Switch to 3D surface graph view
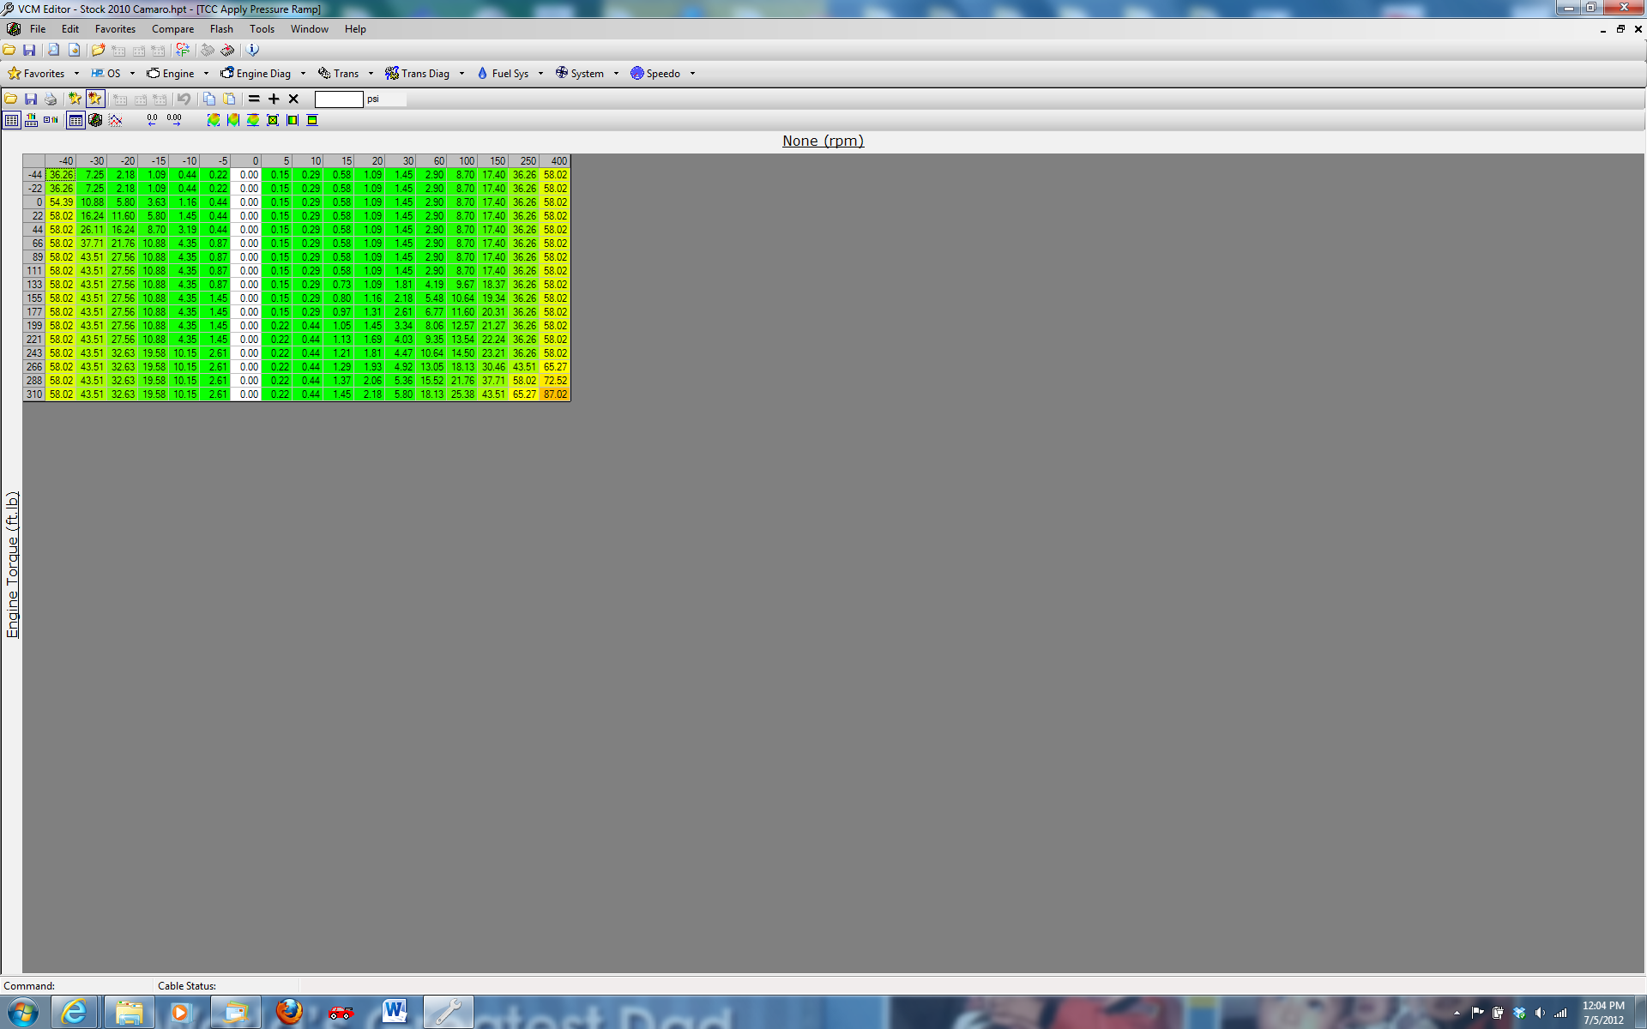Viewport: 1647px width, 1029px height. (95, 120)
